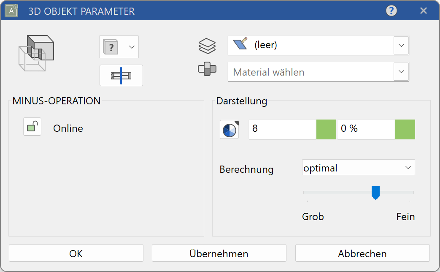Click the pen icon inside the (leer) field
Viewport: 440px width, 272px height.
[x=240, y=45]
